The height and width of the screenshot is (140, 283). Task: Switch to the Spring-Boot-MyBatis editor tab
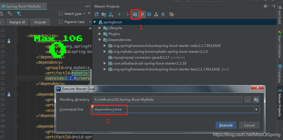(23, 6)
